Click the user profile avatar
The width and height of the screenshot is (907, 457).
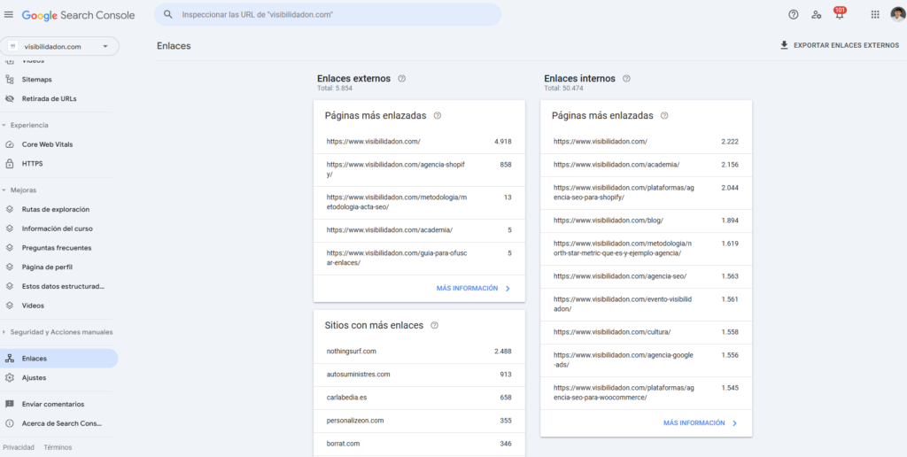click(x=896, y=14)
